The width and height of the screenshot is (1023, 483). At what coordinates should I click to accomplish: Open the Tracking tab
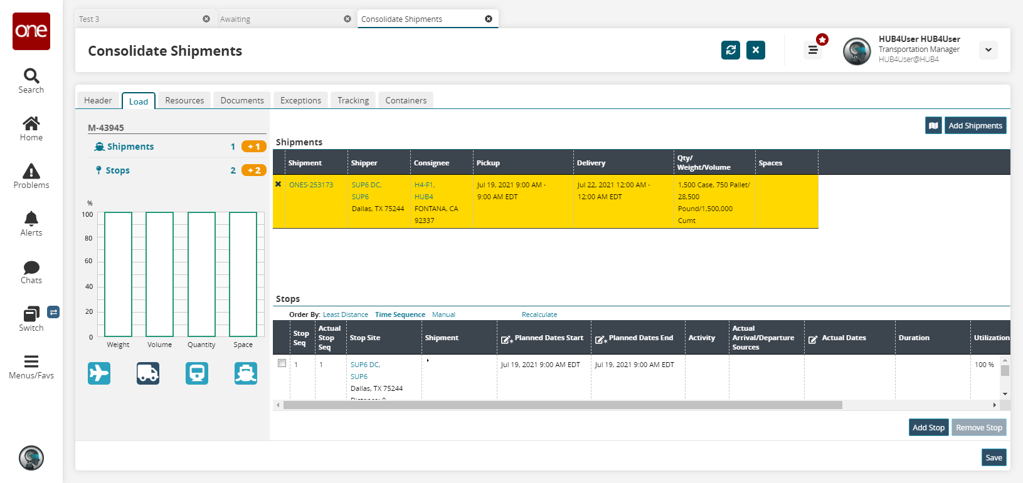(353, 100)
